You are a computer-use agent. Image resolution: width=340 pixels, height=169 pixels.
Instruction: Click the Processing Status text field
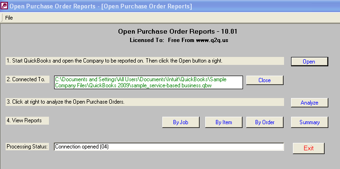(x=169, y=147)
